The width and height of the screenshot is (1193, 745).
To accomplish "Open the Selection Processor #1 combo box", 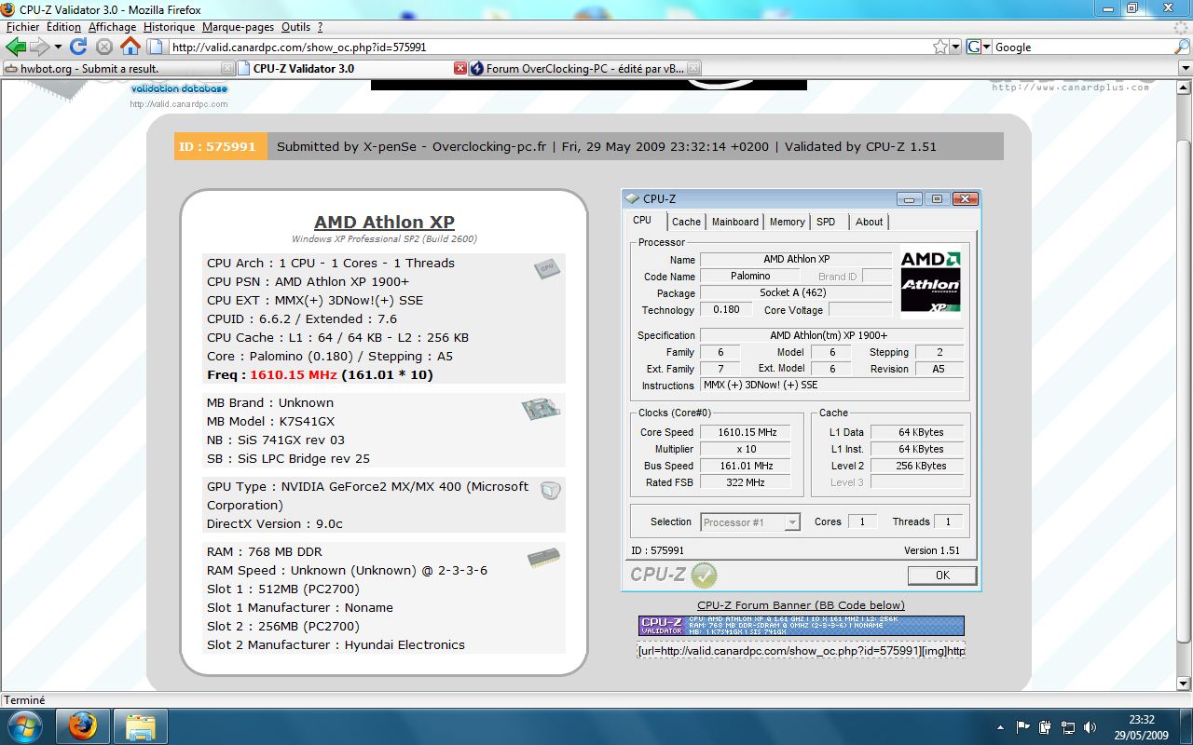I will click(x=750, y=522).
